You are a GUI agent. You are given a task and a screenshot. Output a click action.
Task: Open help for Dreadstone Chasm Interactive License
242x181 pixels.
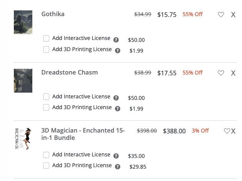coord(116,98)
